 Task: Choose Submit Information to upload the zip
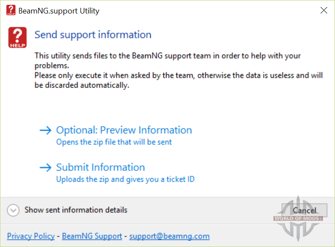pyautogui.click(x=101, y=167)
